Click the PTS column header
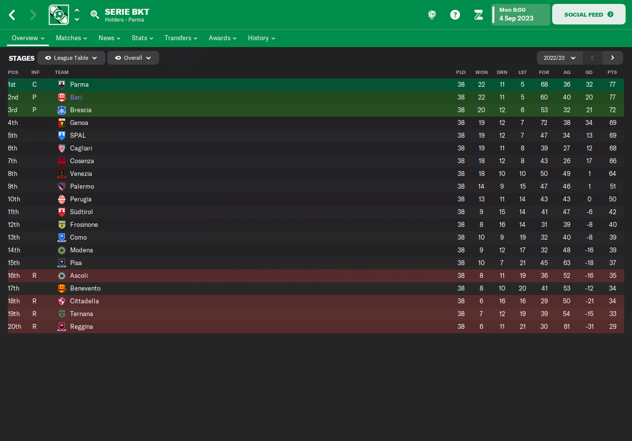The height and width of the screenshot is (441, 632). [x=612, y=72]
